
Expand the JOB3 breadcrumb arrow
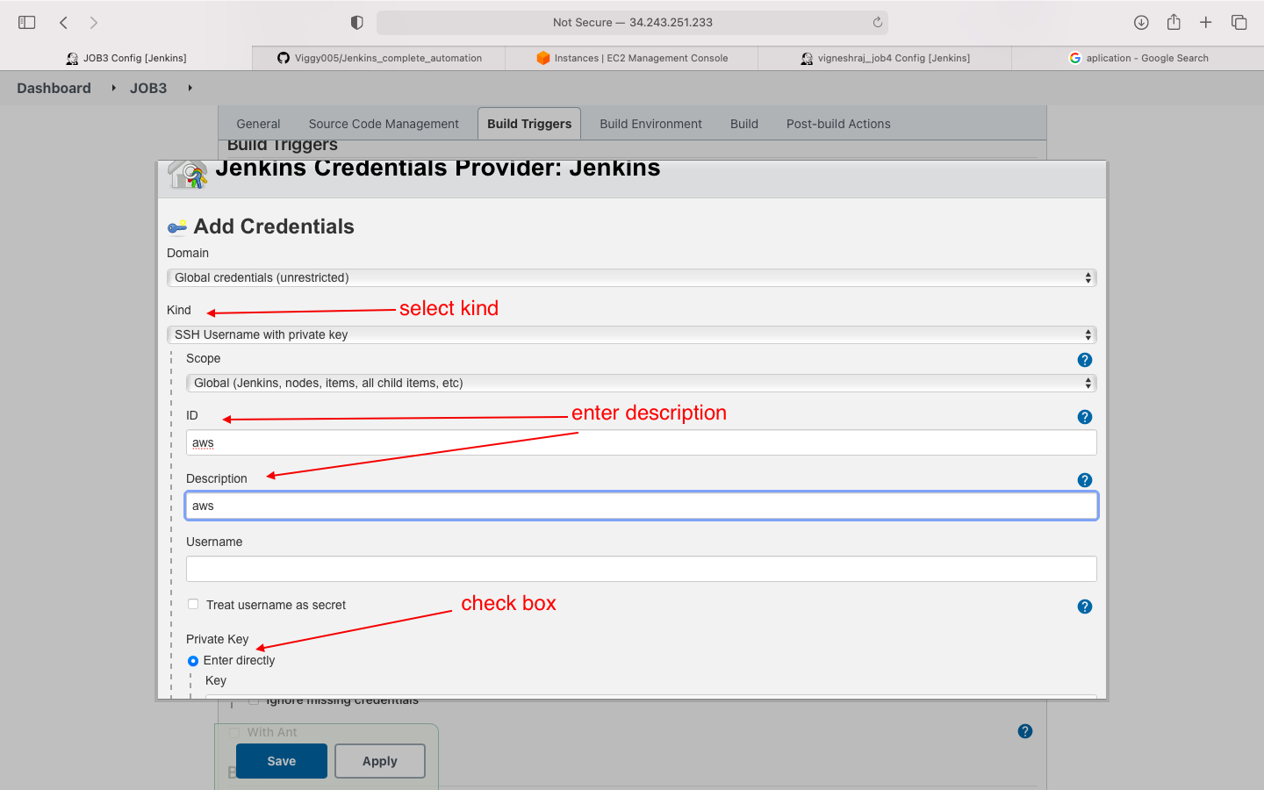pos(190,88)
